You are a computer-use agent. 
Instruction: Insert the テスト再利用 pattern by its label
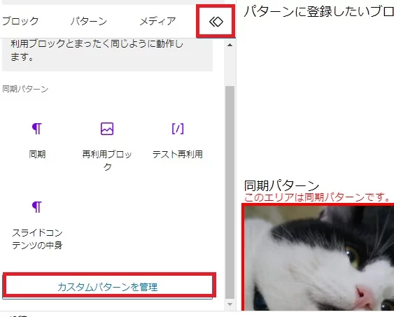(177, 154)
